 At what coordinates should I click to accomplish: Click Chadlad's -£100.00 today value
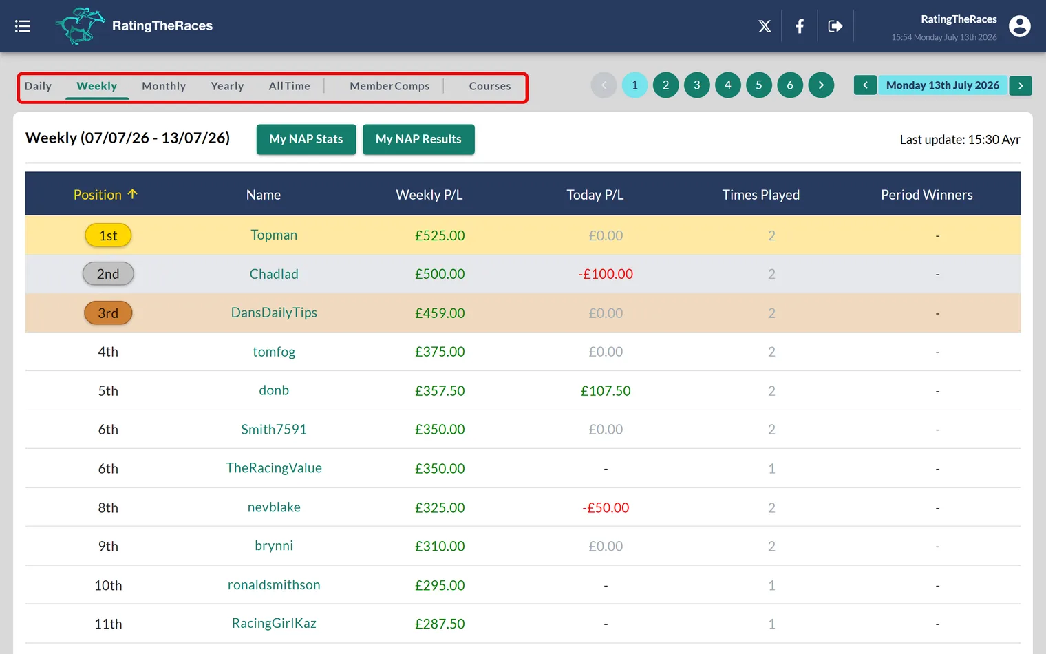(x=606, y=274)
